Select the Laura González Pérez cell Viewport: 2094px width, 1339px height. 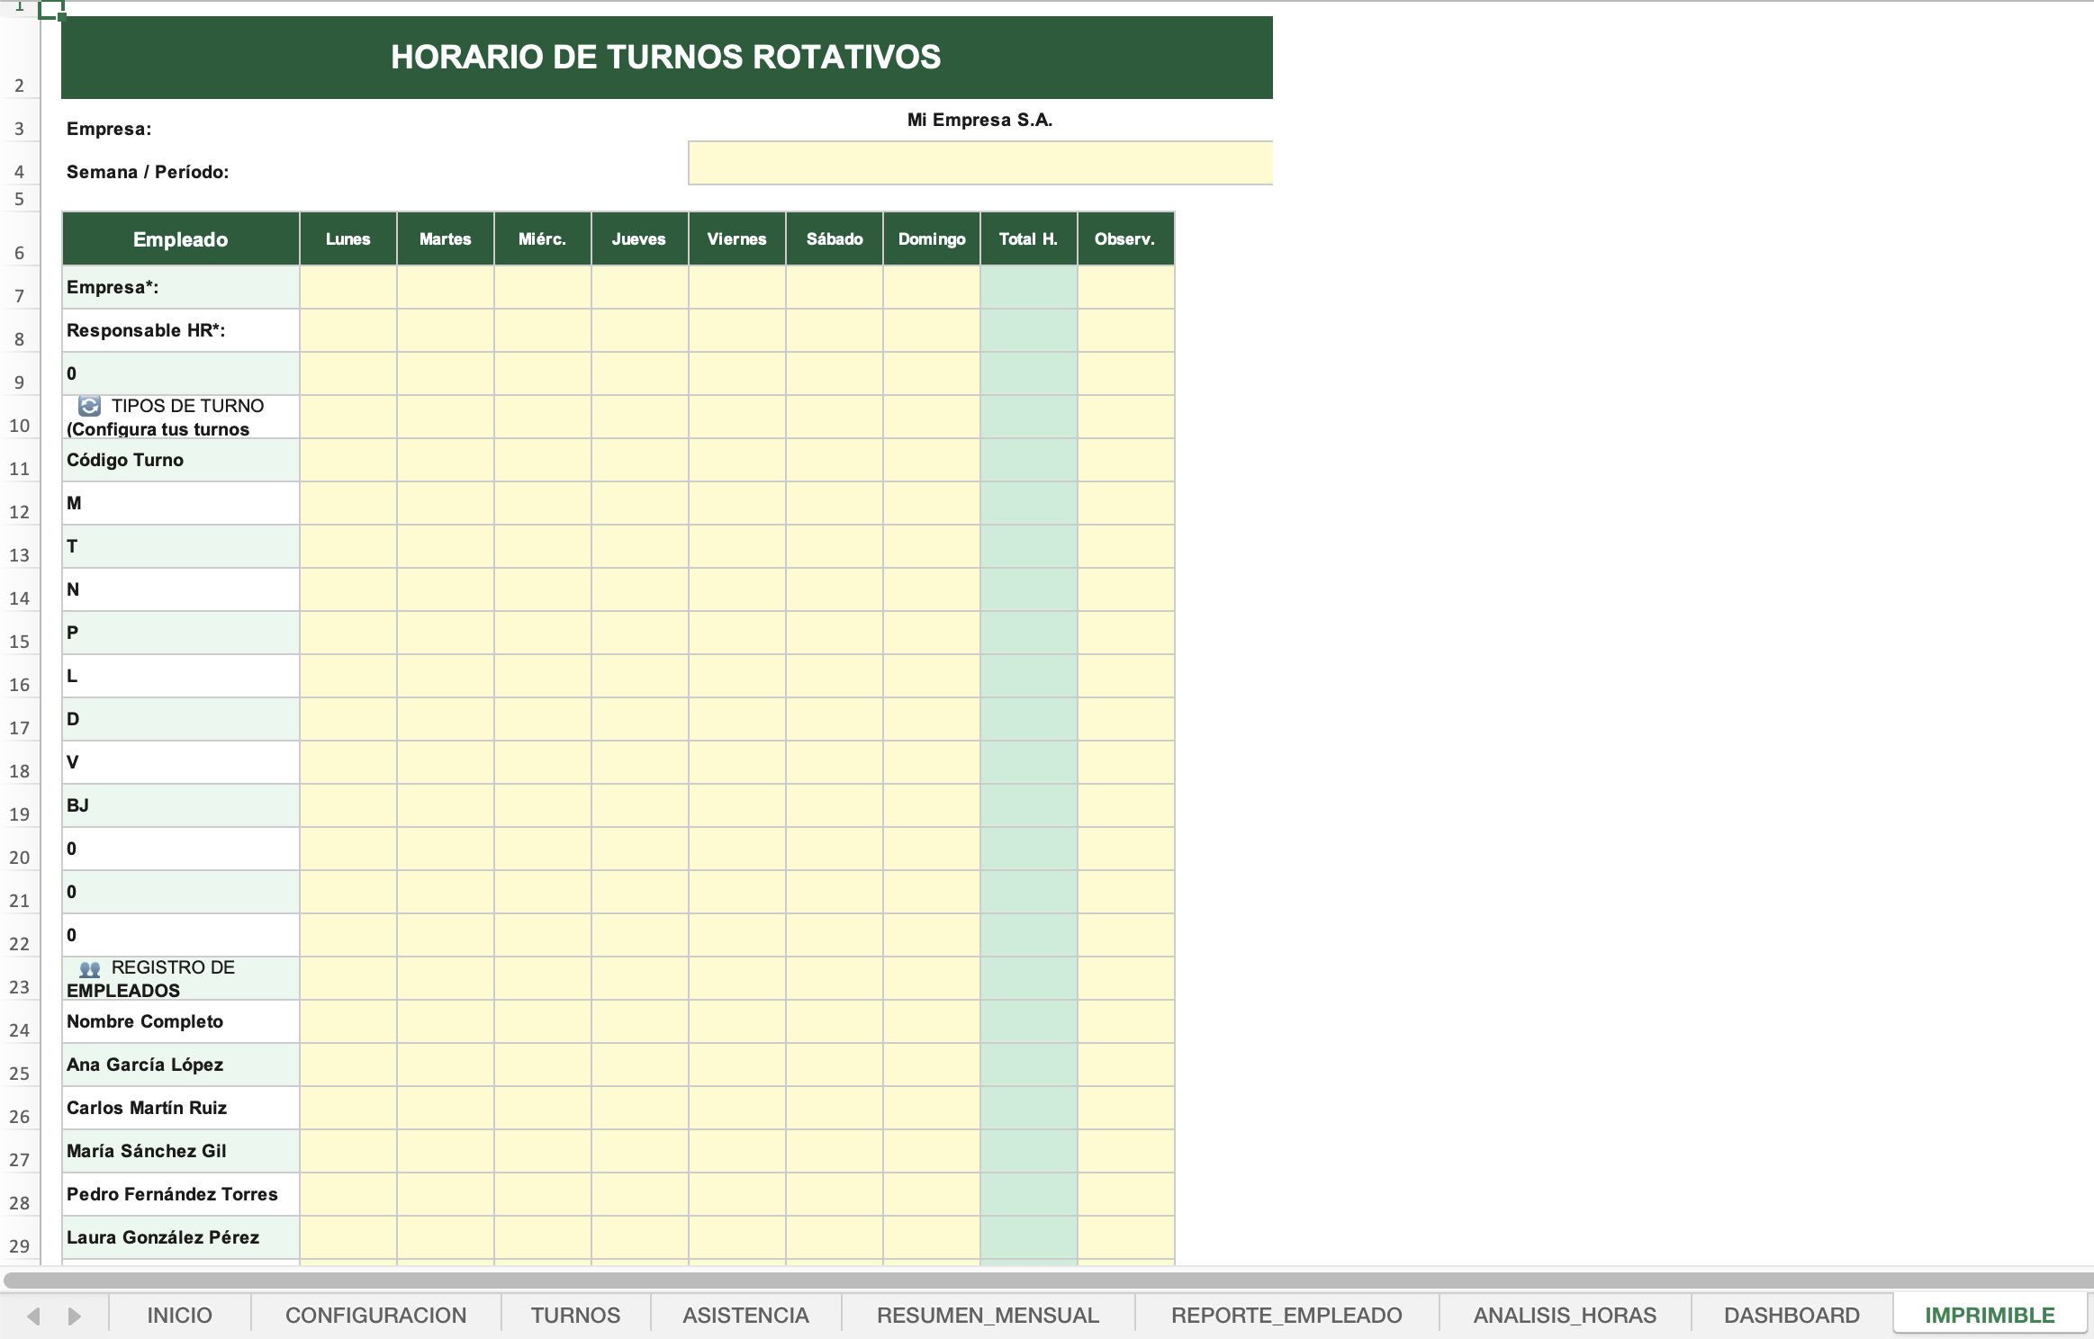(181, 1237)
